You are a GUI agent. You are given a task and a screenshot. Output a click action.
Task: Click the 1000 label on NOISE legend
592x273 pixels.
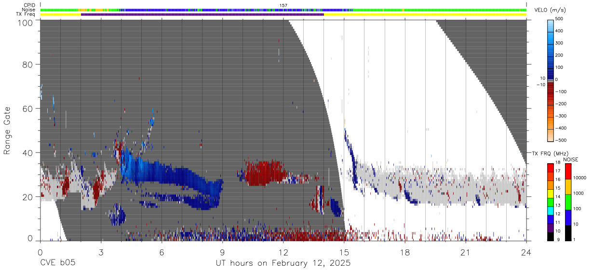pos(578,193)
